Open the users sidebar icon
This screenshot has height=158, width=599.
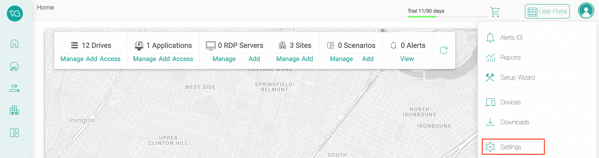pyautogui.click(x=14, y=88)
